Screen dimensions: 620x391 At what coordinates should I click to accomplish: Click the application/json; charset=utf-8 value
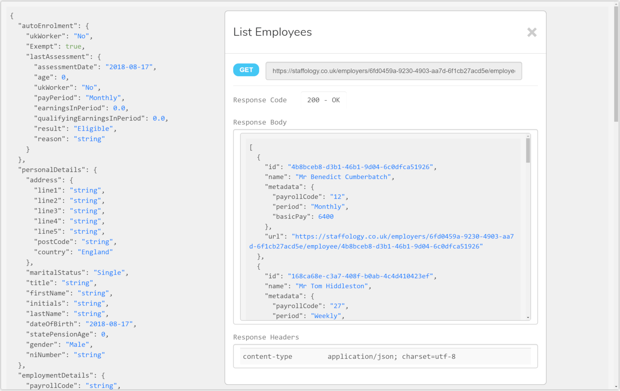click(391, 357)
